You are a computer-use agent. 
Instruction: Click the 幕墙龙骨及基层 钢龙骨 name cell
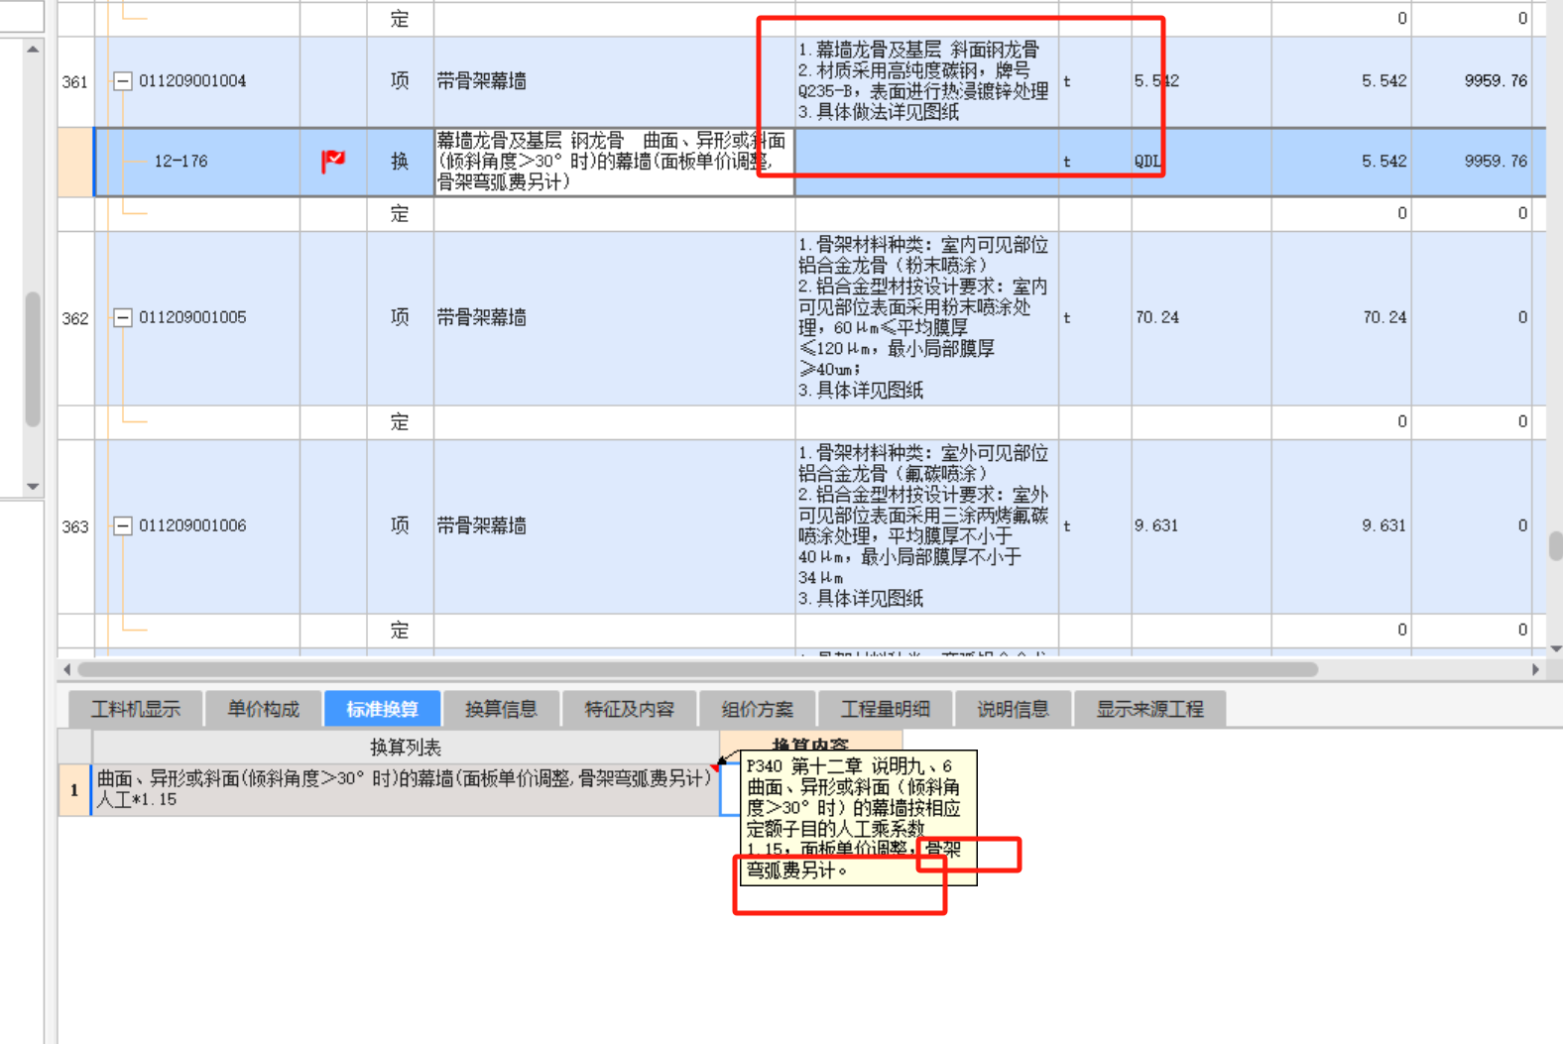click(614, 162)
